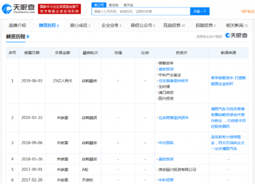The height and width of the screenshot is (184, 255).
Task: Click the 交易金额 column header
Action: [x=62, y=53]
